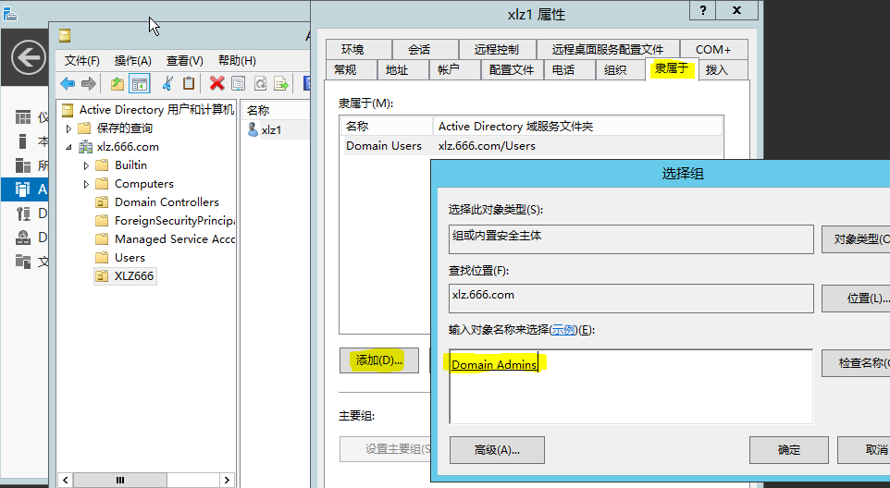Click the 高级(A)... button
The width and height of the screenshot is (890, 488).
pos(497,450)
